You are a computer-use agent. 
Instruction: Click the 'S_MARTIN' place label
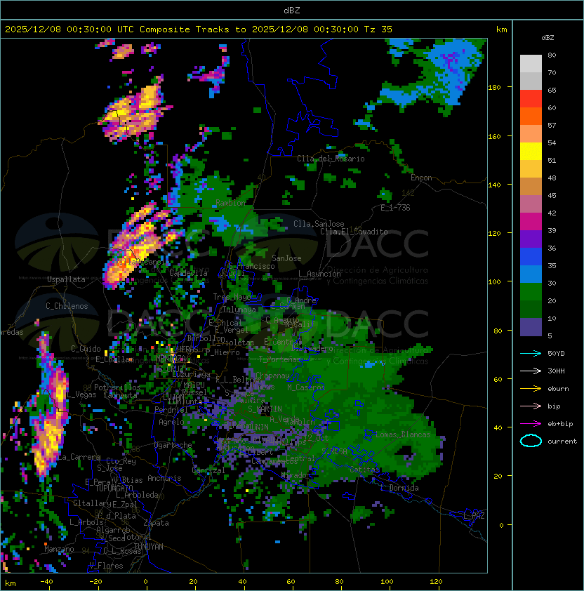[x=265, y=409]
